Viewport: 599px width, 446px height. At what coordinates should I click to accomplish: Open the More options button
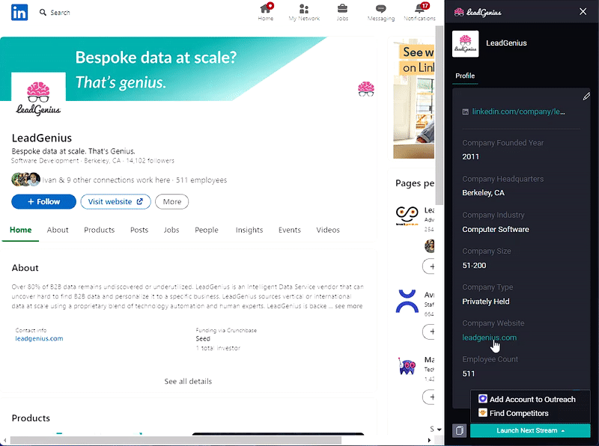(172, 201)
